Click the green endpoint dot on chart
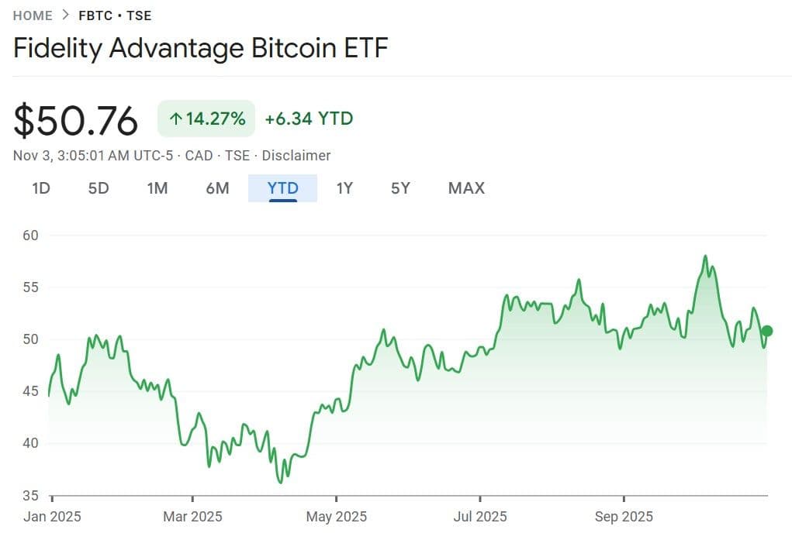 pyautogui.click(x=767, y=331)
